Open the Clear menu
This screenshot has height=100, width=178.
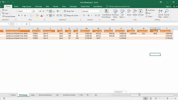click(149, 16)
